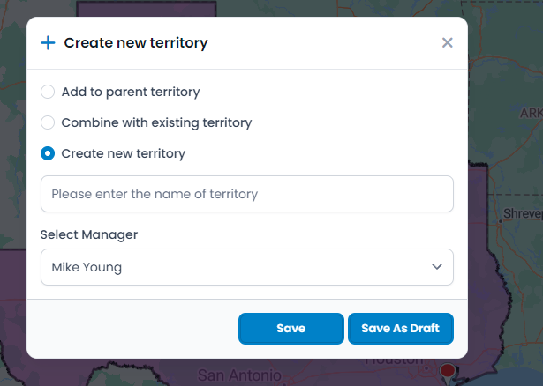The height and width of the screenshot is (386, 543).
Task: Close the Create new territory dialog
Action: coord(447,42)
